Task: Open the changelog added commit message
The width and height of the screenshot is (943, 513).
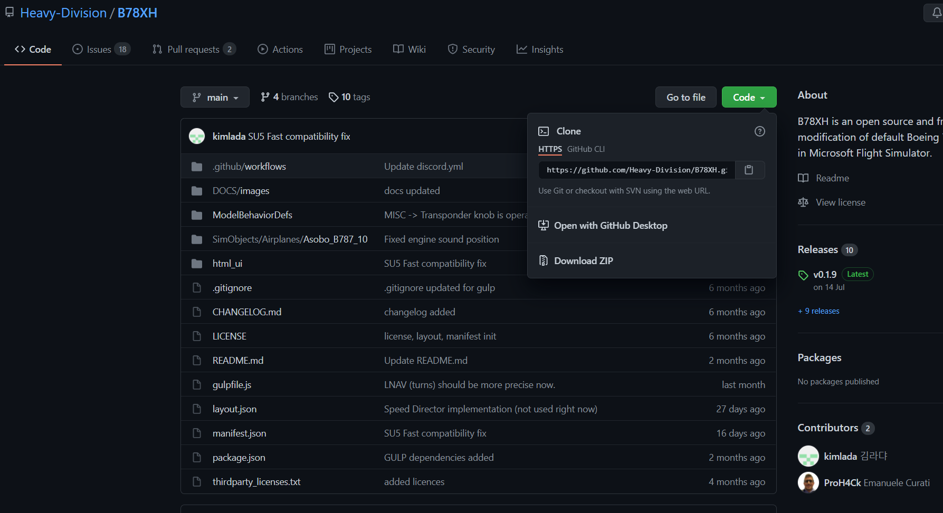Action: [x=420, y=312]
